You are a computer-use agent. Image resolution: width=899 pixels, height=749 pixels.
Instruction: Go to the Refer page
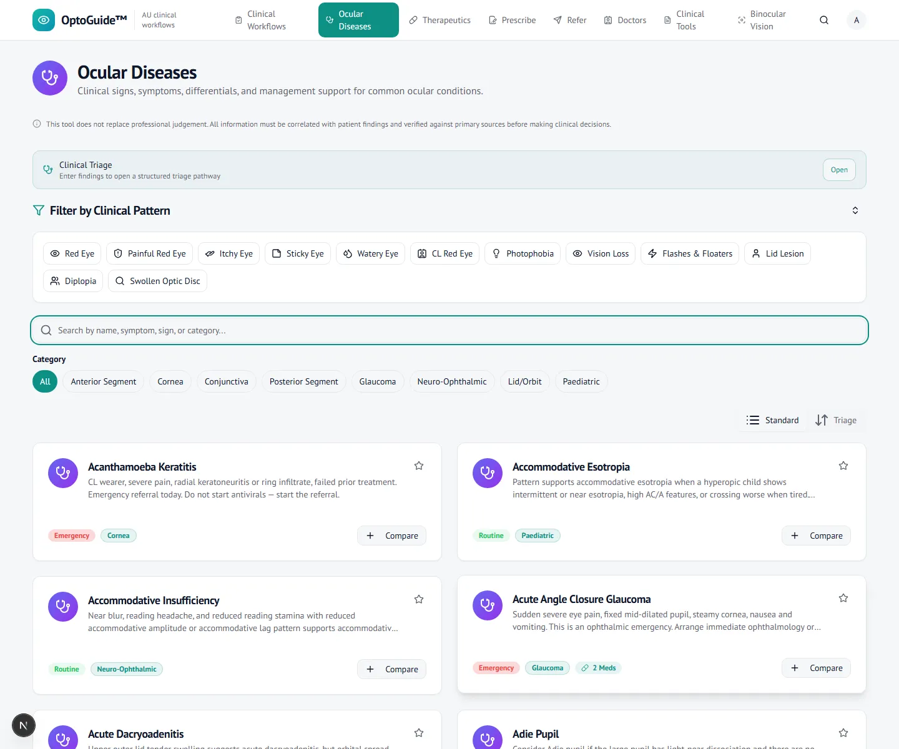pos(570,20)
